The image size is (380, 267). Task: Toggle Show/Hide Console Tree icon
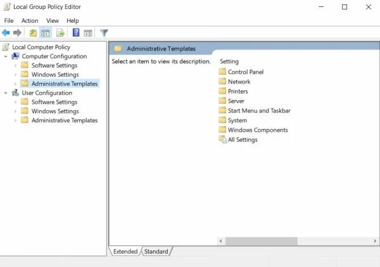46,33
